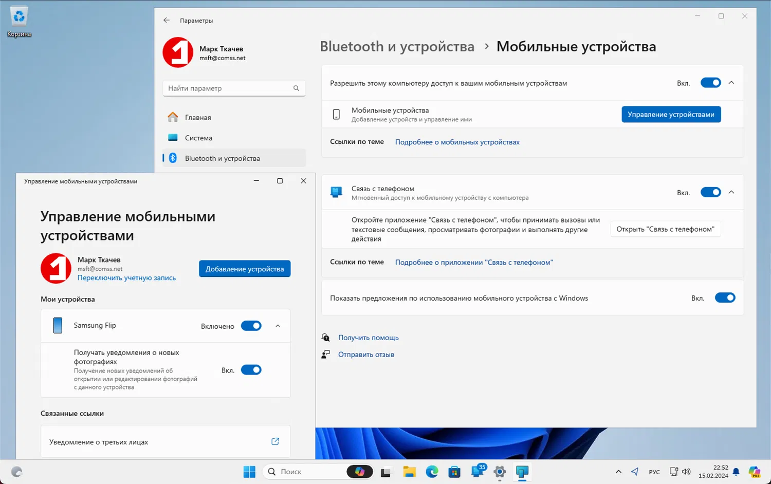Toggle mobile device usage suggestions with Windows
Viewport: 771px width, 484px height.
(x=725, y=297)
